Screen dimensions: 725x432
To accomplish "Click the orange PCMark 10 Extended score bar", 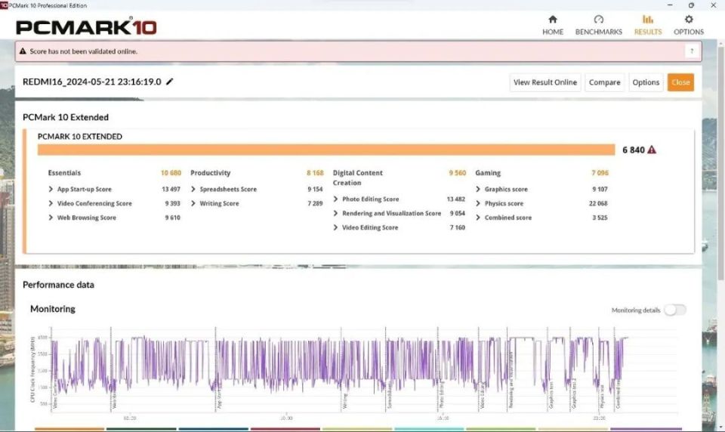I will (x=326, y=150).
